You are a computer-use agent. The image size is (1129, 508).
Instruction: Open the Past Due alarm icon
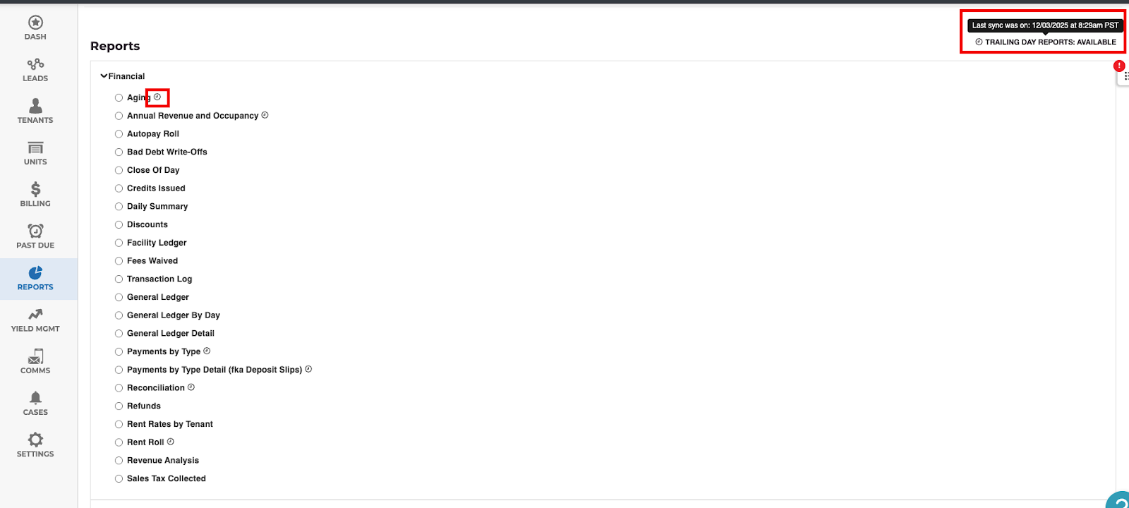[x=35, y=231]
